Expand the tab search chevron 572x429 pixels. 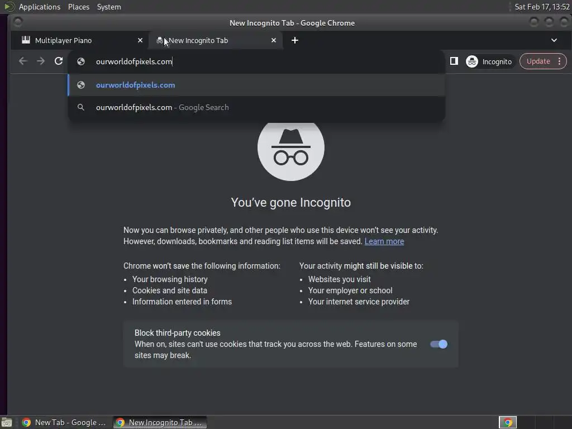554,40
